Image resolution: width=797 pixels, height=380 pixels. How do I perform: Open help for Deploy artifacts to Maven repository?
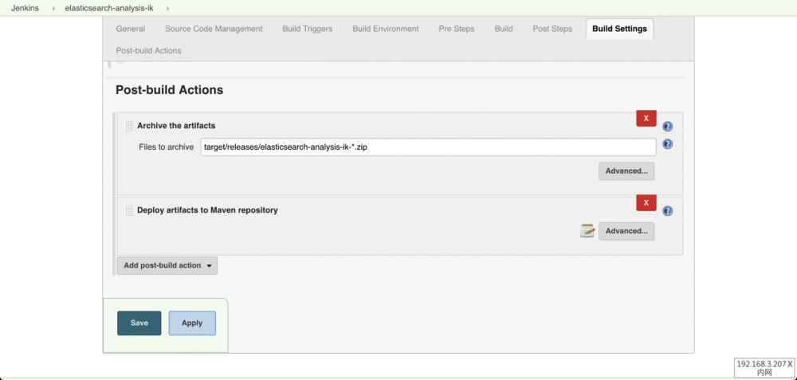pyautogui.click(x=668, y=211)
